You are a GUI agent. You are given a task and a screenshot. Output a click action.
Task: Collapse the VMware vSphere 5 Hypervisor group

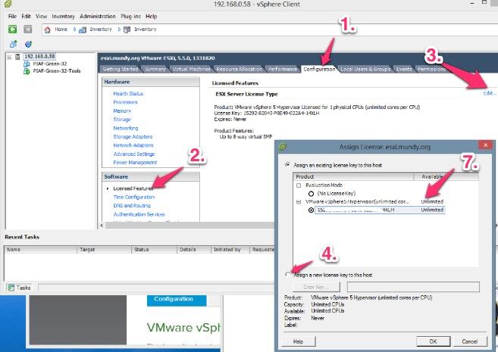(299, 201)
